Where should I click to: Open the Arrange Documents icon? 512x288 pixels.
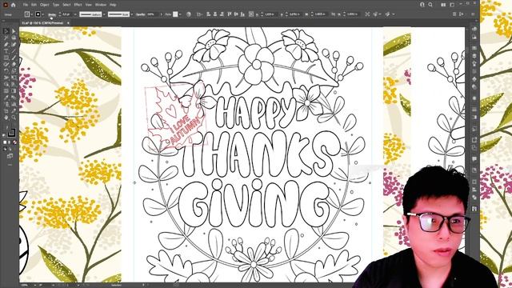443,5
